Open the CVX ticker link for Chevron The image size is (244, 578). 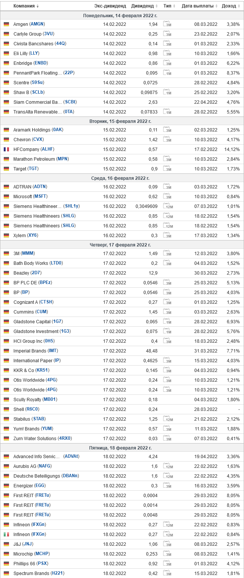(38, 139)
